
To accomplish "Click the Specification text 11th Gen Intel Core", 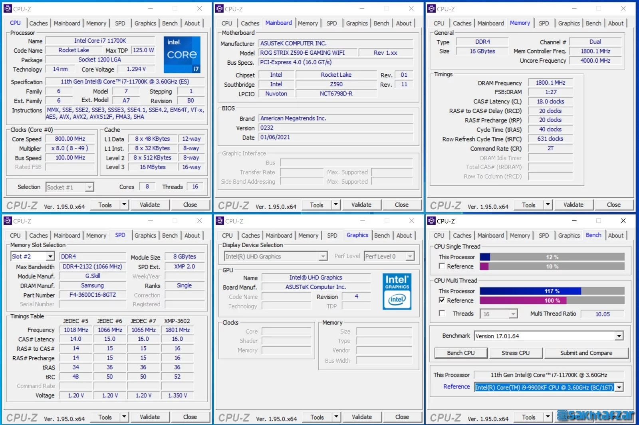I will tap(125, 81).
